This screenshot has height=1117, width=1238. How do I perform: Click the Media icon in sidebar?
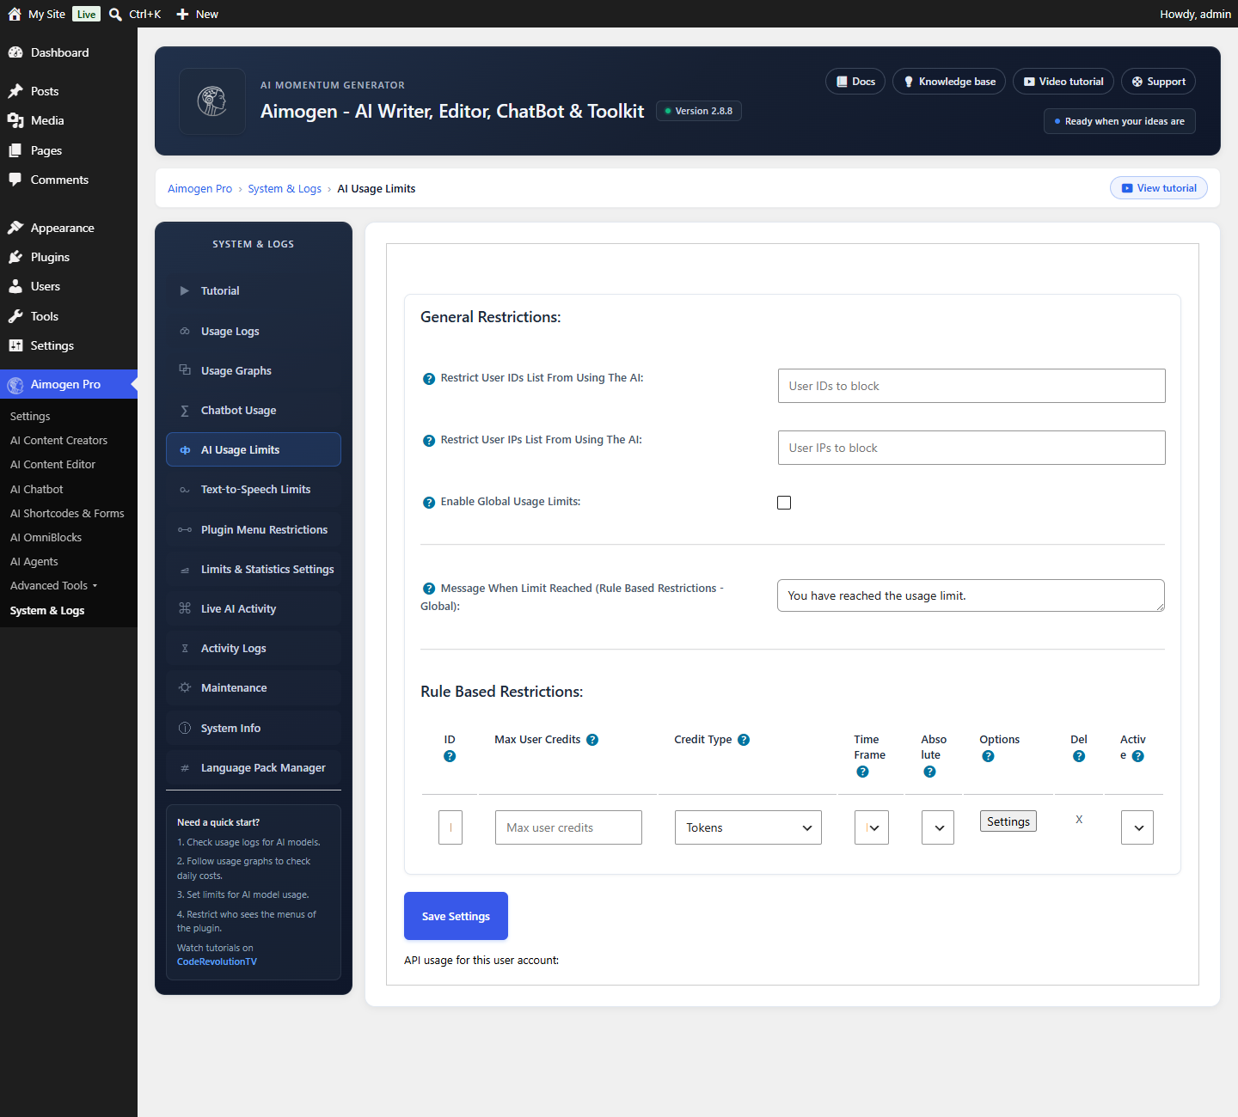15,120
